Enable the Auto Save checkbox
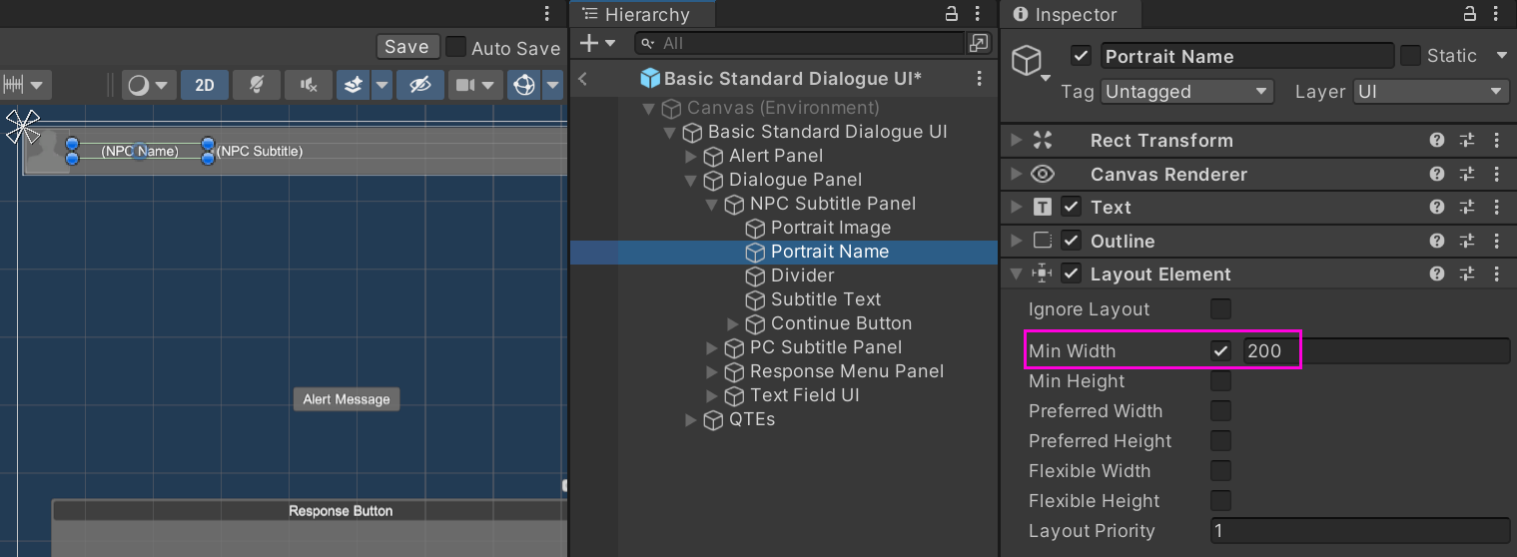 tap(455, 47)
